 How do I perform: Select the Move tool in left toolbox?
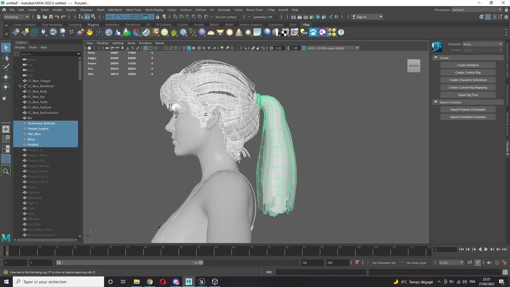[x=6, y=77]
